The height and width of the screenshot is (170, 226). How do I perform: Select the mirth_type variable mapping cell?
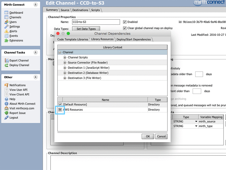[x=211, y=126]
